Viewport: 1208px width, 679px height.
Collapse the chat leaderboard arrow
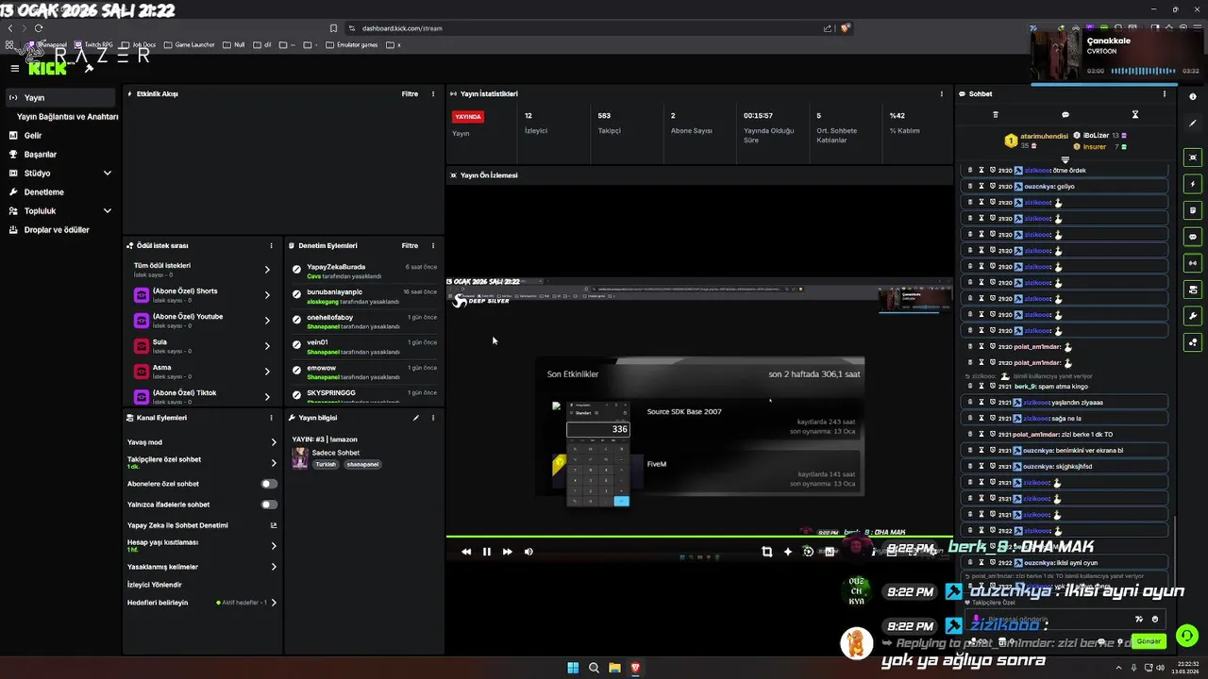tap(1065, 160)
